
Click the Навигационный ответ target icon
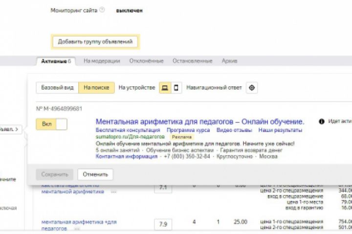click(252, 88)
